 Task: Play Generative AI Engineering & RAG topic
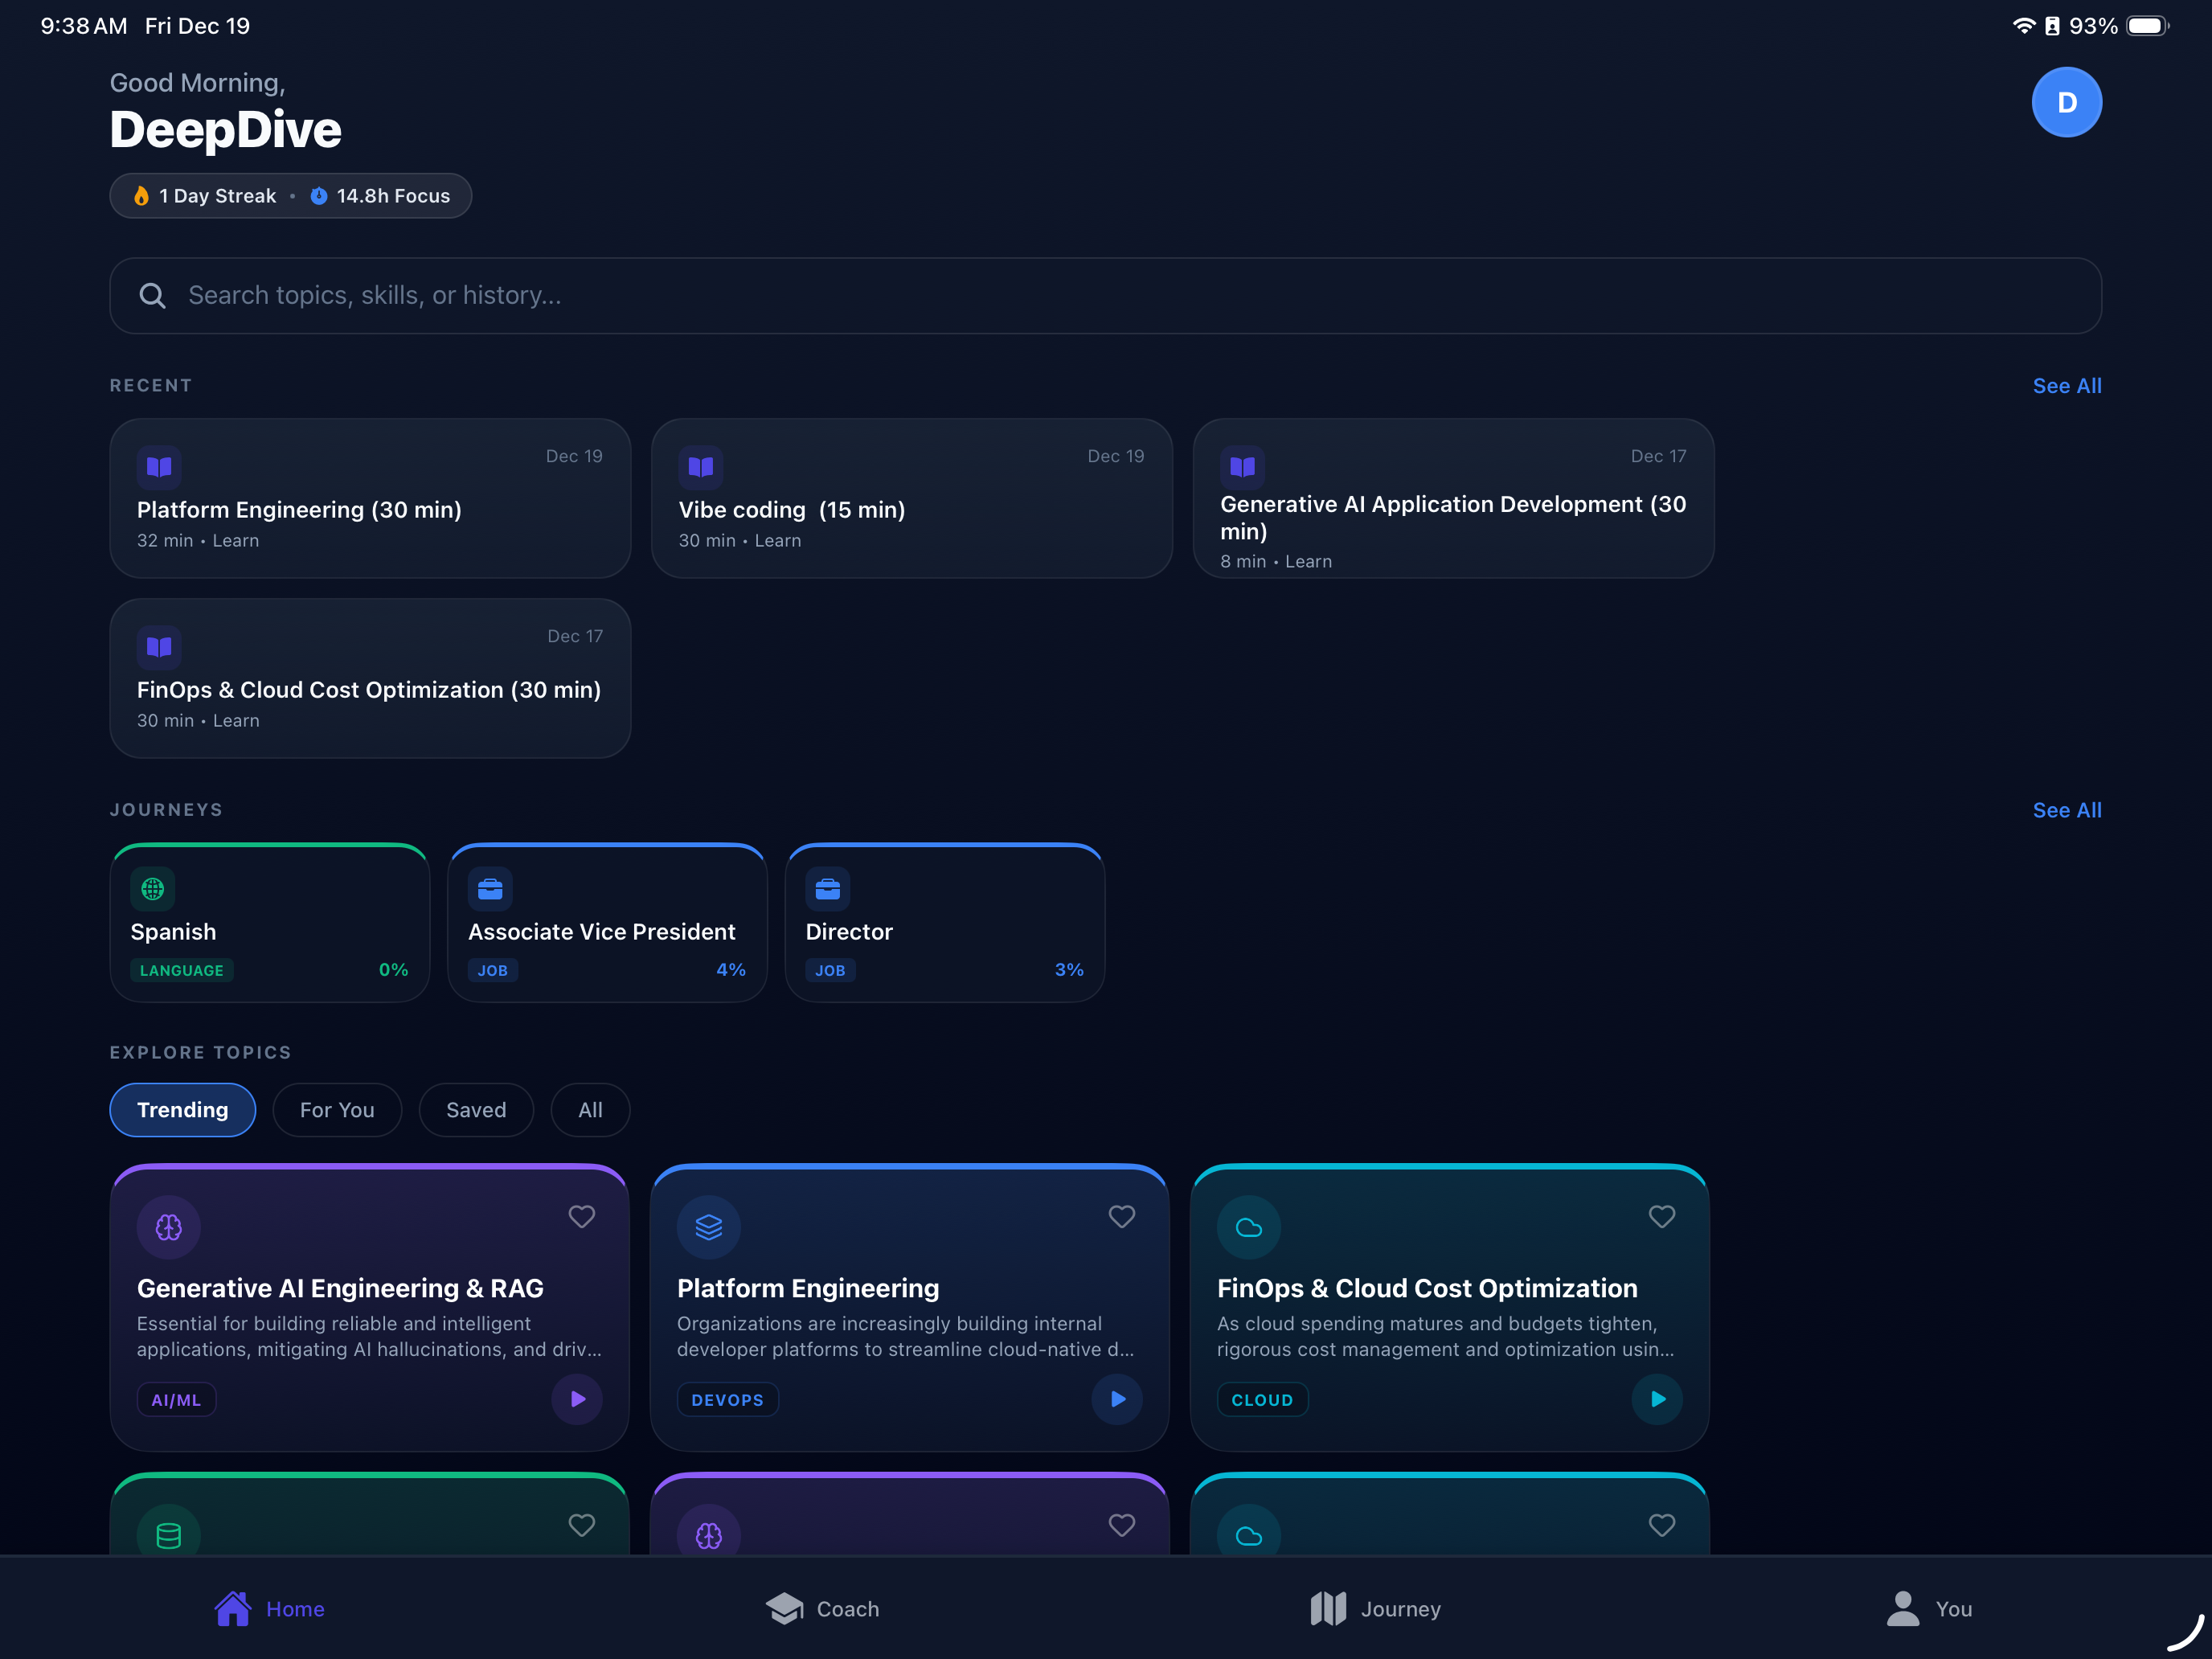(x=577, y=1399)
